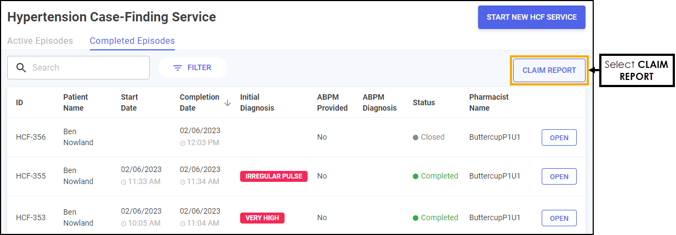Sort by the Status column header

[424, 102]
